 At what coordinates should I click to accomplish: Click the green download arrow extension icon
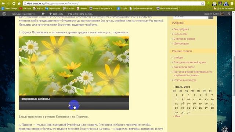point(208,3)
